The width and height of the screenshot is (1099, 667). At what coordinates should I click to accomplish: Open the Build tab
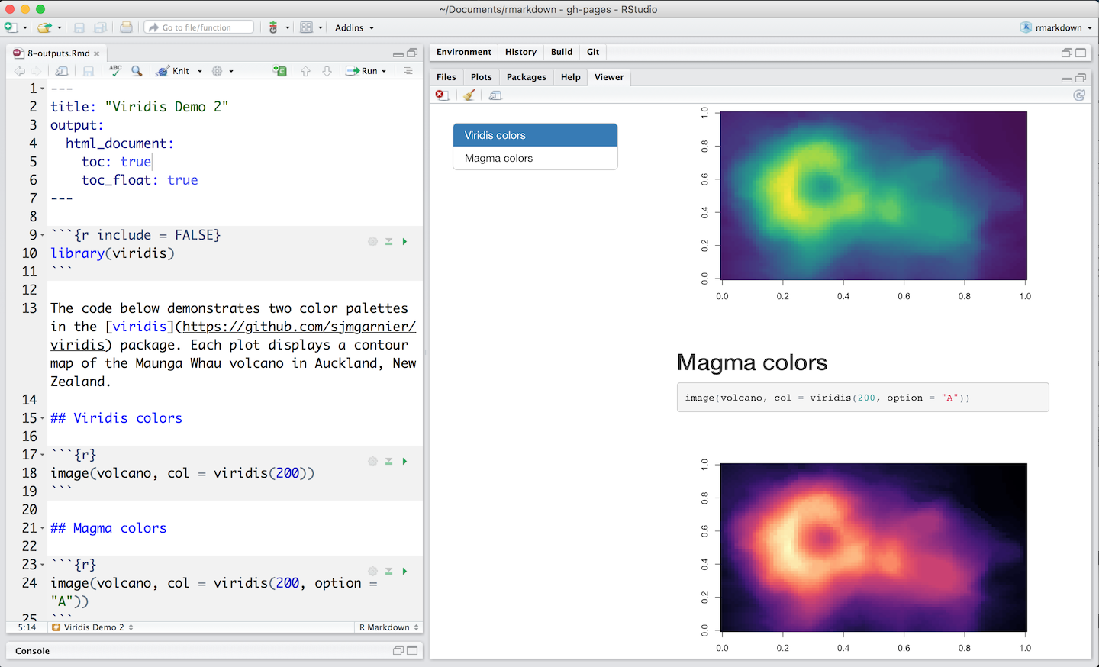pos(561,52)
